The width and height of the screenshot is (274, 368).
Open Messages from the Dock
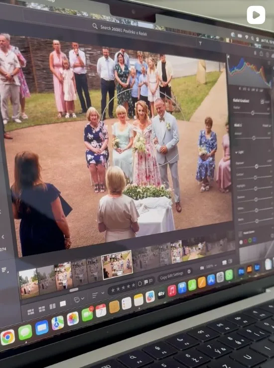(25, 332)
